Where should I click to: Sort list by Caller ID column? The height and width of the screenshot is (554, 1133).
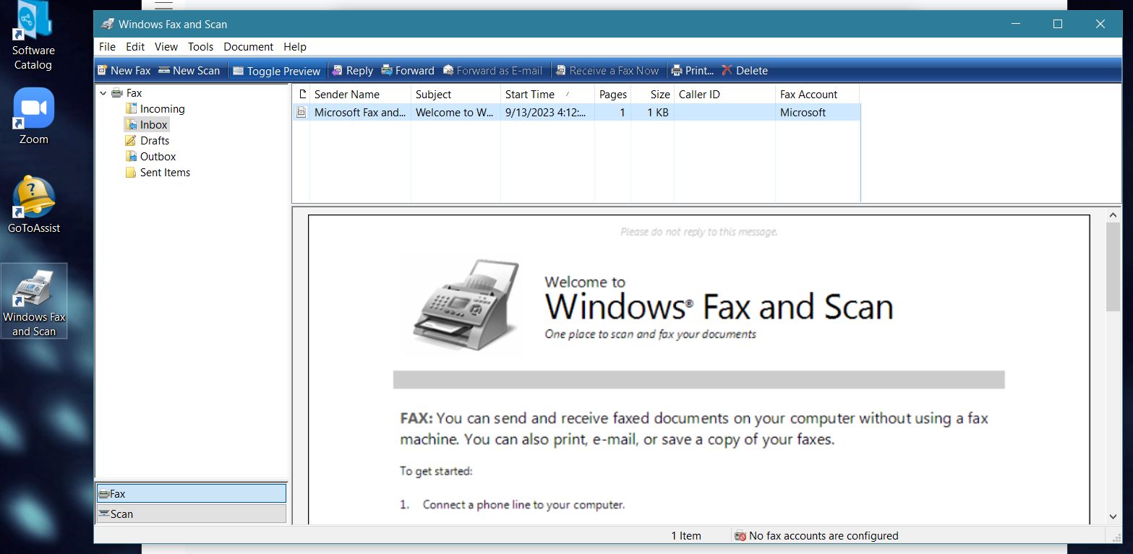[724, 95]
